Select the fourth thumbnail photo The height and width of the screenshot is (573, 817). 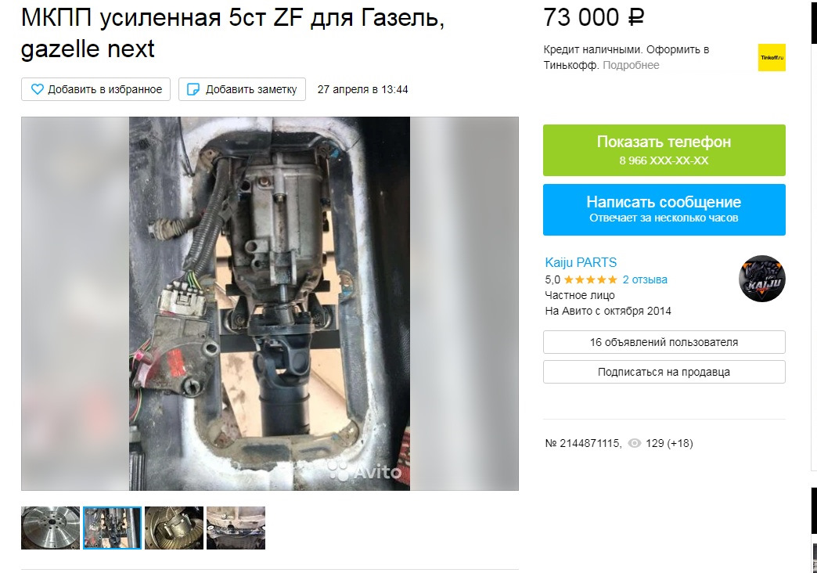coord(236,528)
